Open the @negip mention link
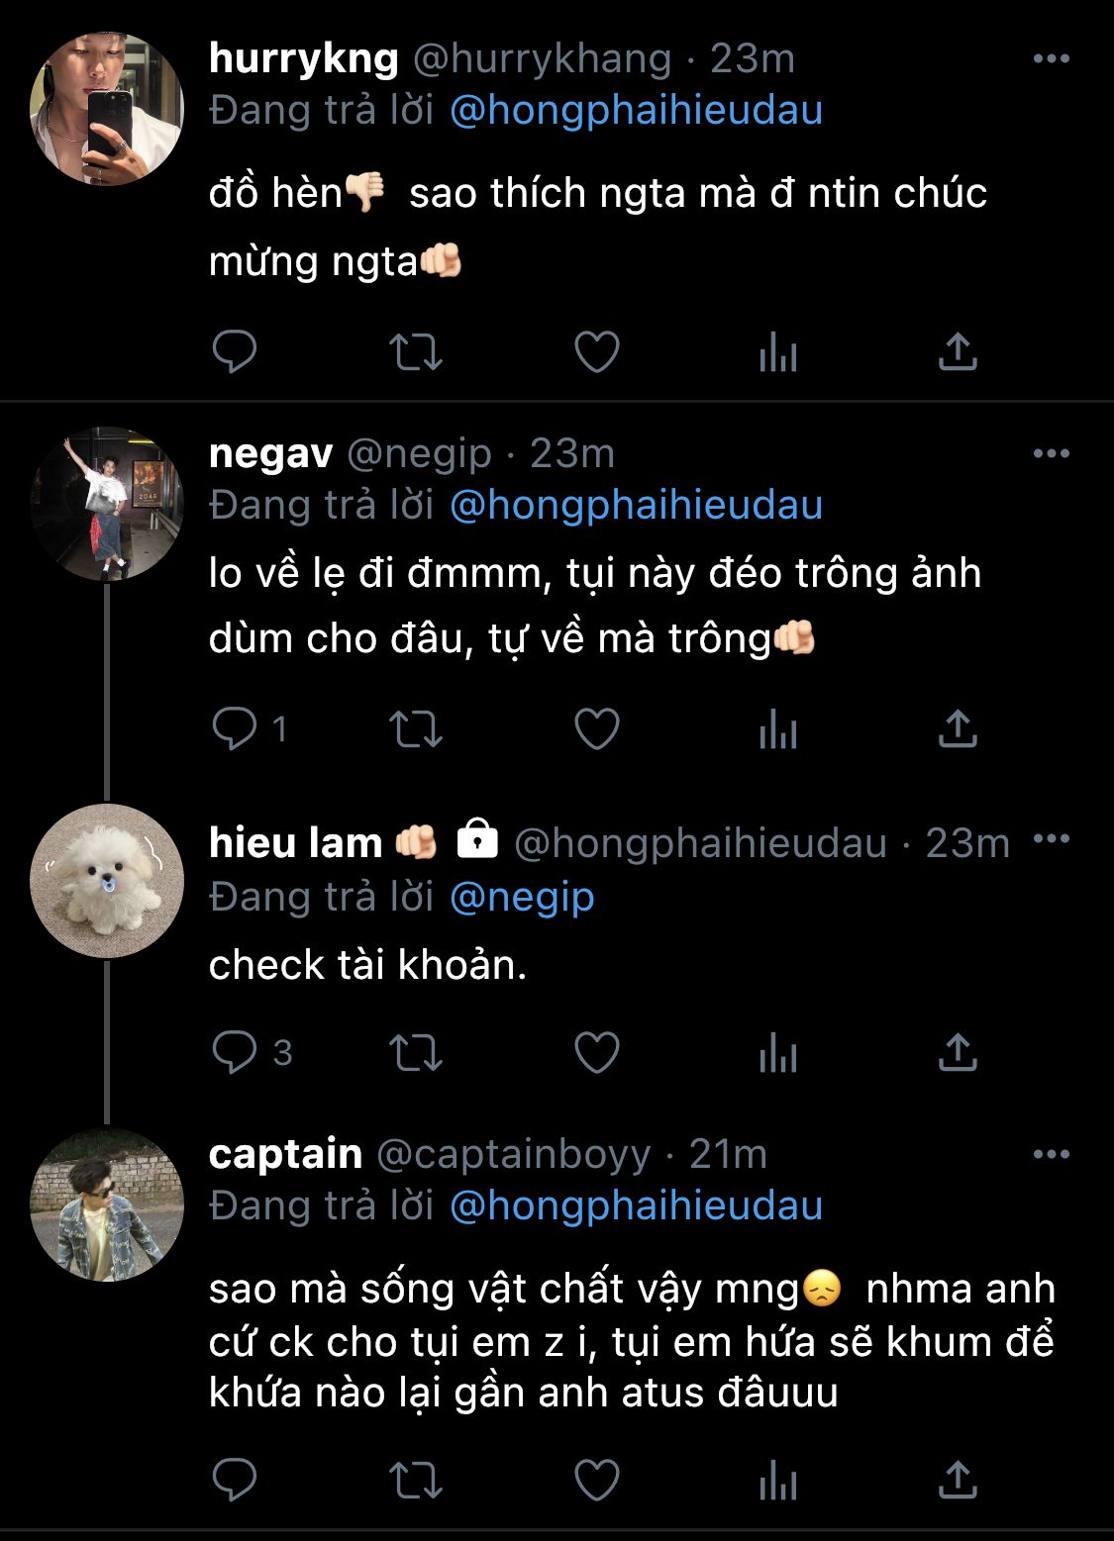The height and width of the screenshot is (1541, 1114). 522,898
